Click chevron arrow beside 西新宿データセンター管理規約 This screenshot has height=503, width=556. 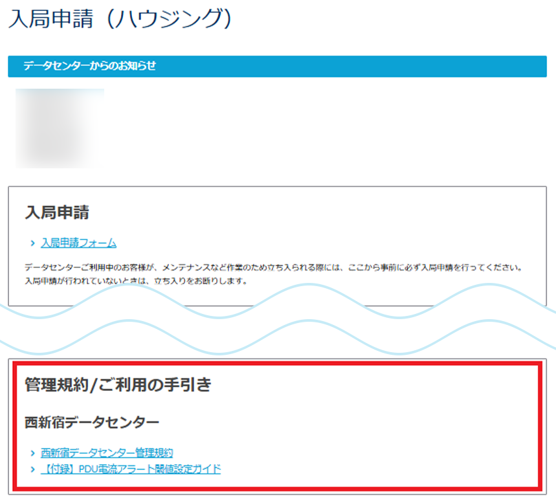pos(32,453)
